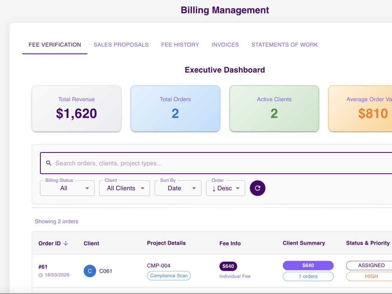Open the Invoices tab

tap(225, 45)
